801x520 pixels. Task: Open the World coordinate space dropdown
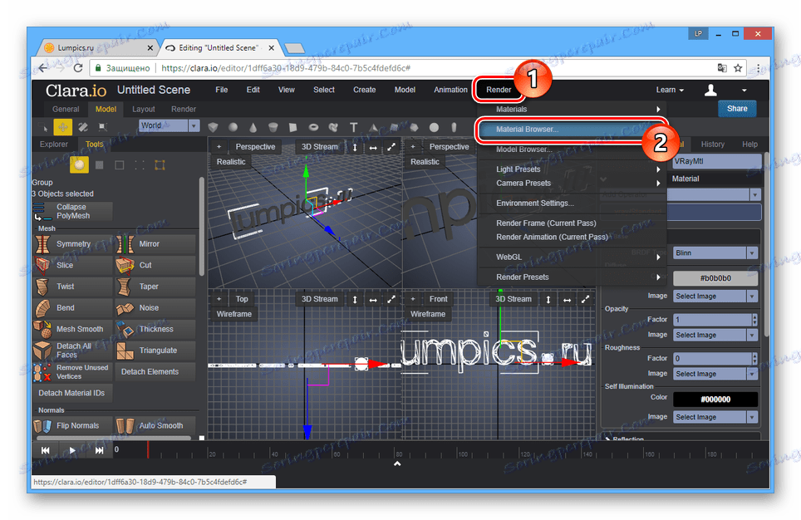pos(169,125)
